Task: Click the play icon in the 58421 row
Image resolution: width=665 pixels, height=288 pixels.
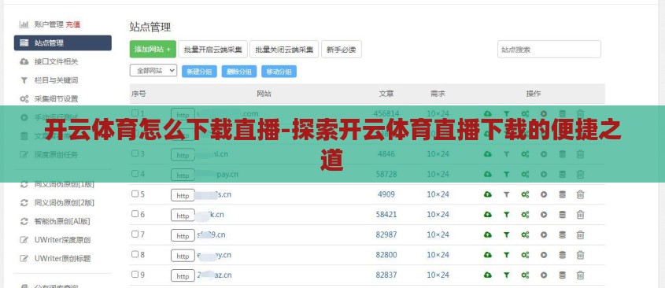Action: click(x=544, y=215)
